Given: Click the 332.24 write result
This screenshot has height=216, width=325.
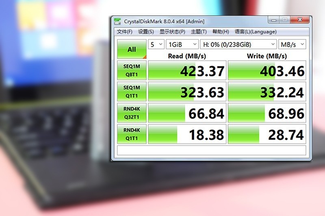Looking at the screenshot, I should pyautogui.click(x=267, y=92).
